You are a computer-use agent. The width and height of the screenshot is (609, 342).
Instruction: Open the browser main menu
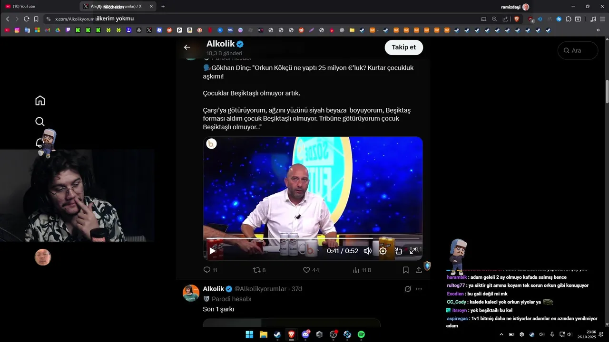click(x=602, y=19)
